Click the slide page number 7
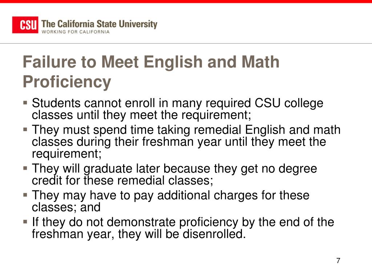Screen dimensions: 372x279 (338, 260)
